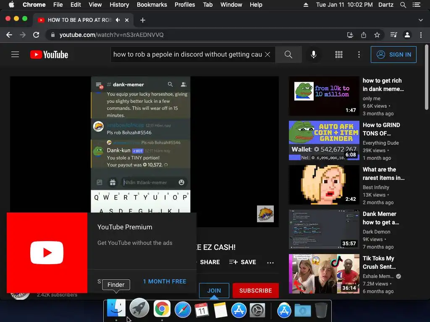Focus the YouTube search box
This screenshot has height=322, width=430.
[x=188, y=55]
